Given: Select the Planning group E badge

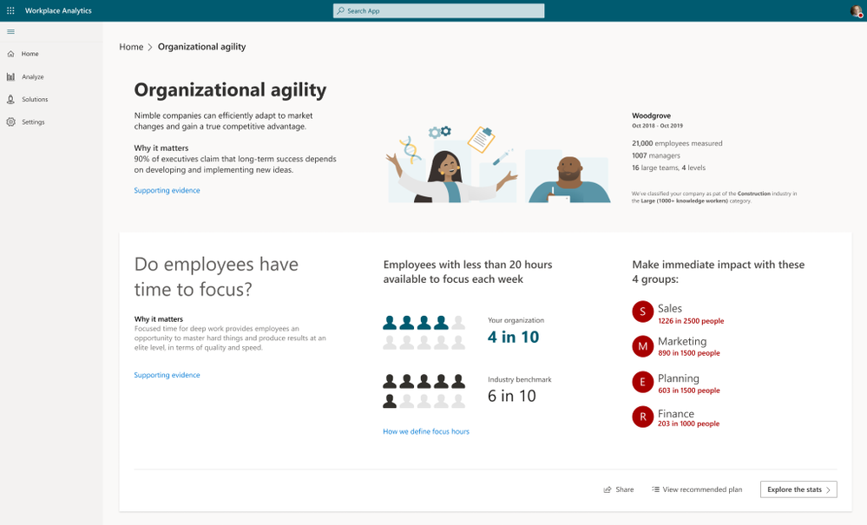Looking at the screenshot, I should point(642,383).
